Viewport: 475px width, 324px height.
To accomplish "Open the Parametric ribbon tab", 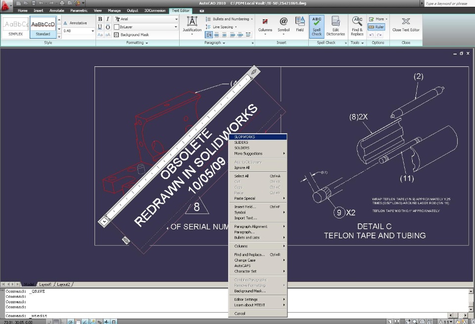I will coord(79,10).
